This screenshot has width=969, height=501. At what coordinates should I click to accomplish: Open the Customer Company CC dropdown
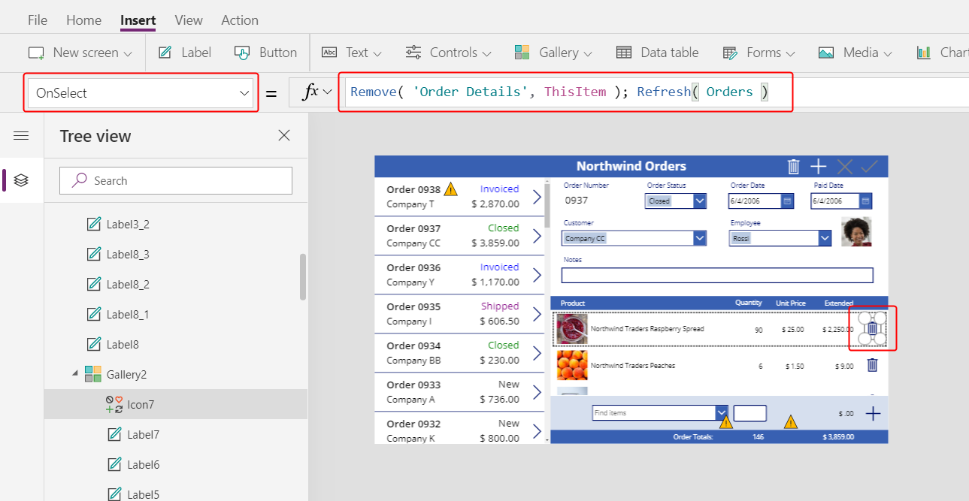700,238
